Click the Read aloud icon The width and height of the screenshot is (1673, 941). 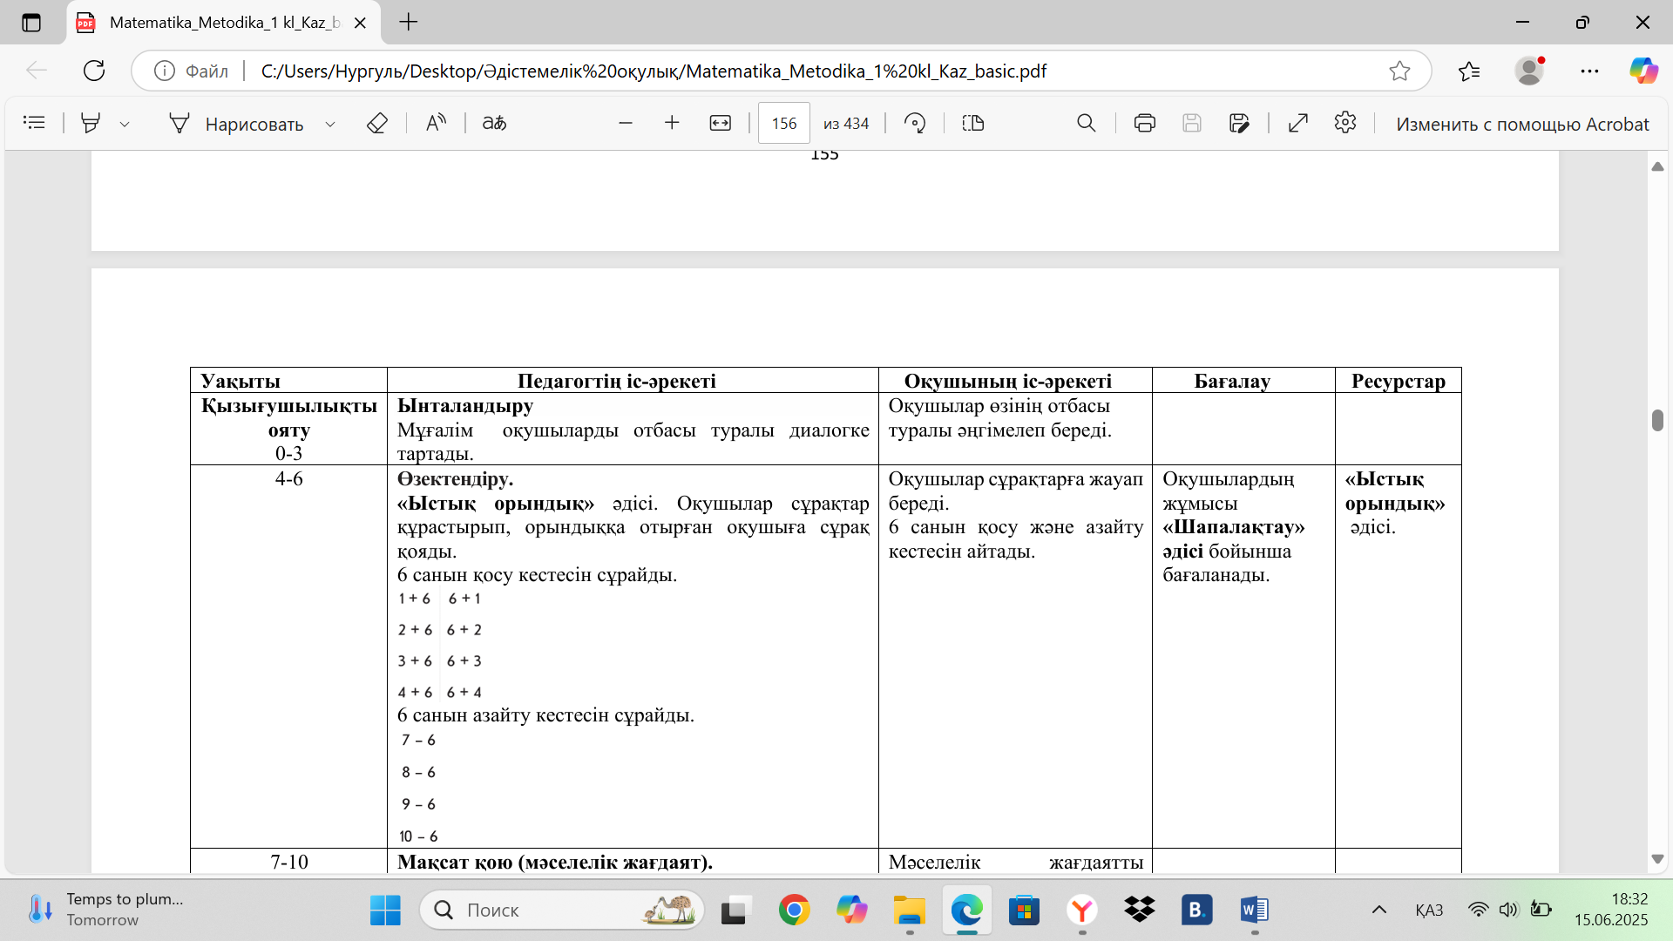[x=436, y=123]
